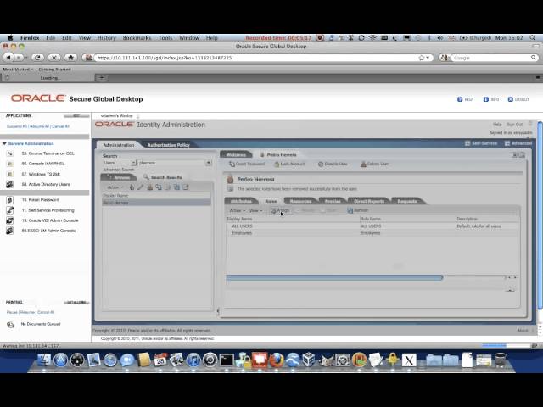Open the ESSO-LM Admin Console icon
Viewport: 543px width, 407px height.
tap(9, 231)
